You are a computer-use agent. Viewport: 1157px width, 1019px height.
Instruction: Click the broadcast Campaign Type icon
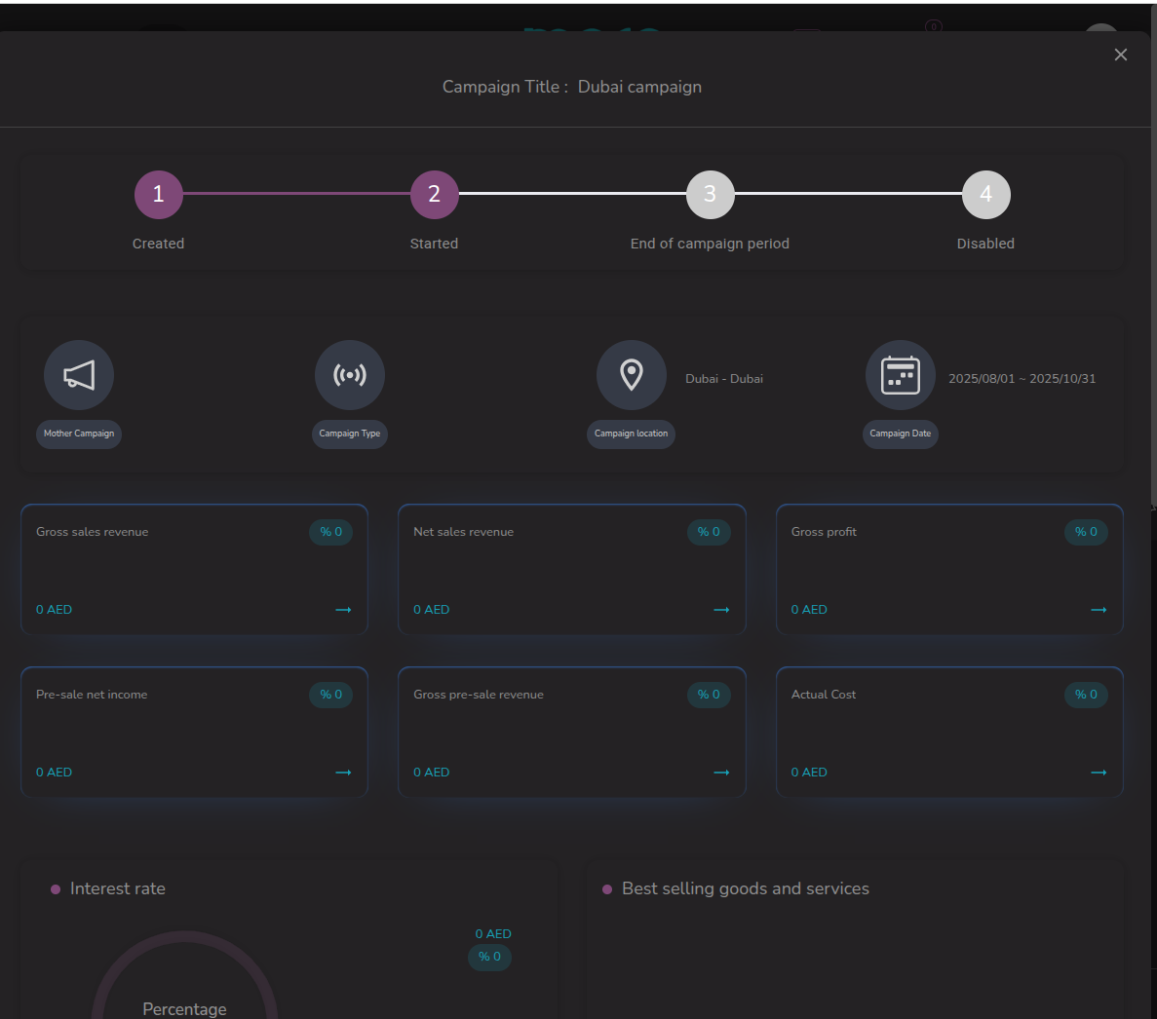(x=350, y=375)
